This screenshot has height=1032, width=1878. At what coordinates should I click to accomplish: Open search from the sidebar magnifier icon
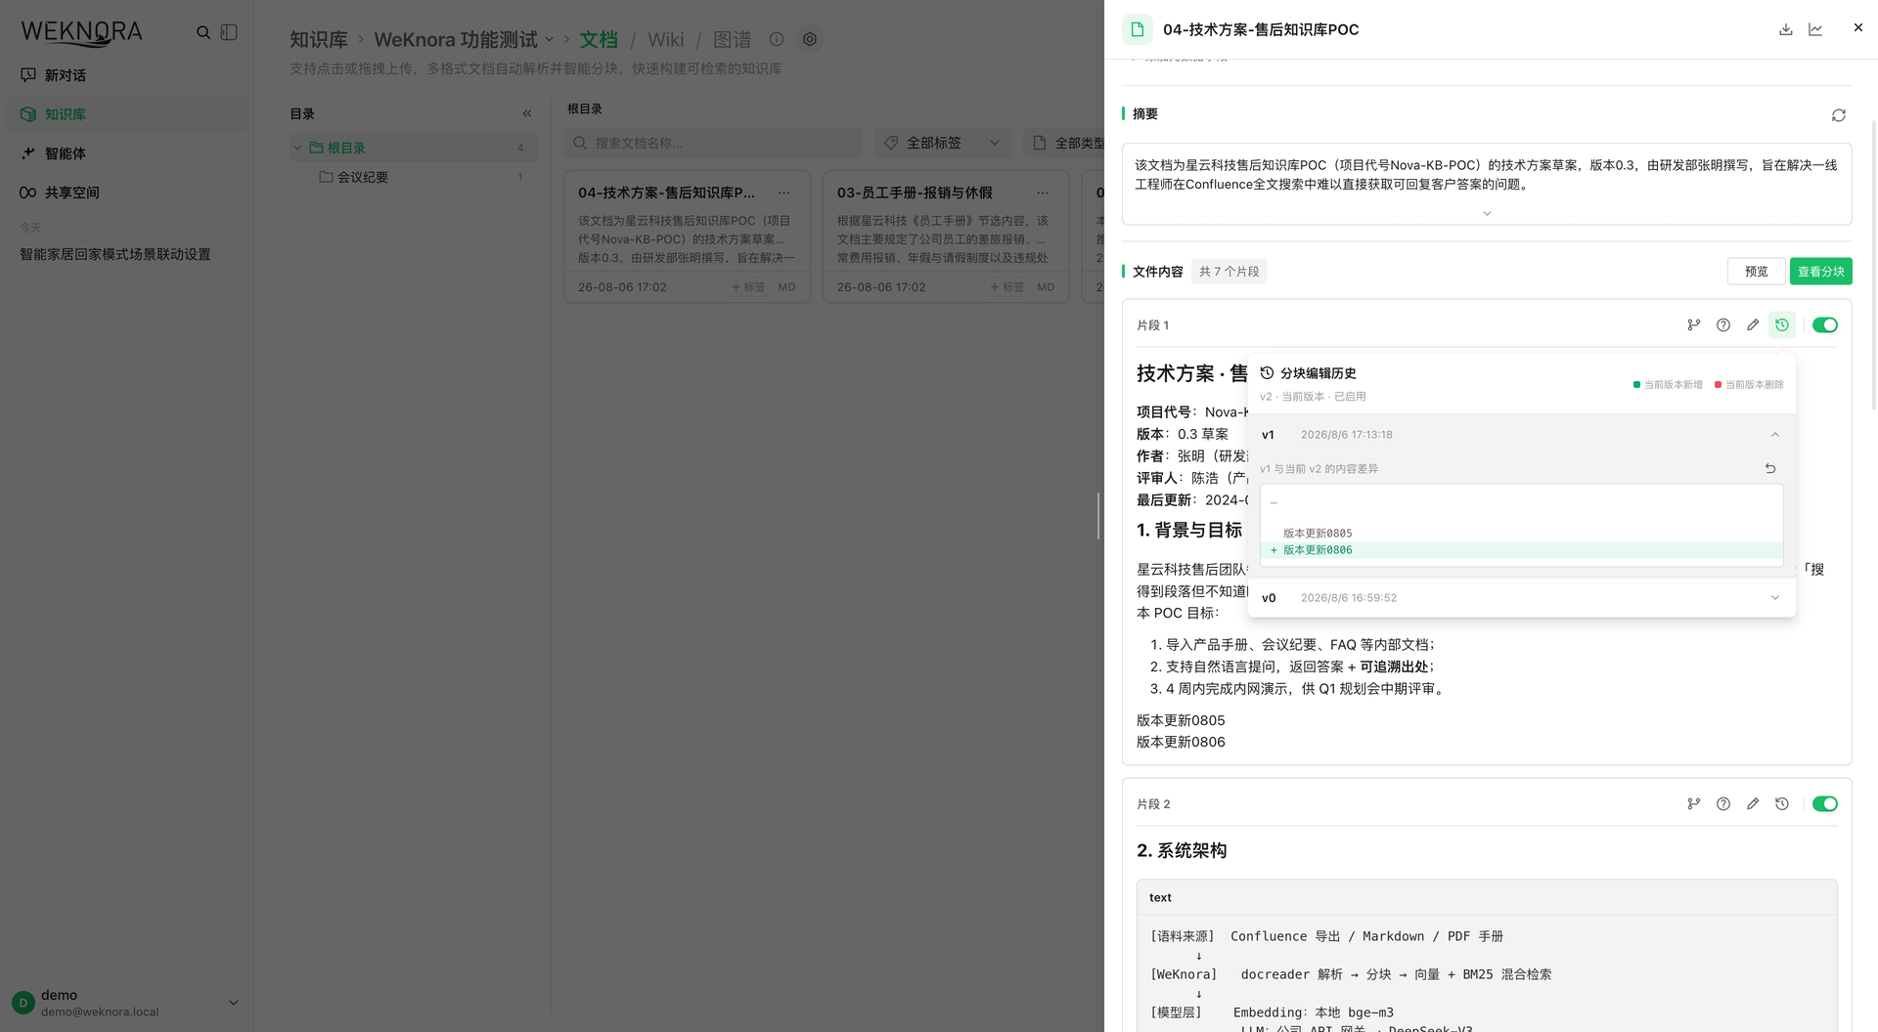click(x=203, y=32)
